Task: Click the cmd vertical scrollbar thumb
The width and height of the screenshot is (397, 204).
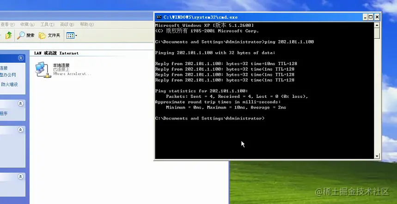Action: click(x=377, y=33)
